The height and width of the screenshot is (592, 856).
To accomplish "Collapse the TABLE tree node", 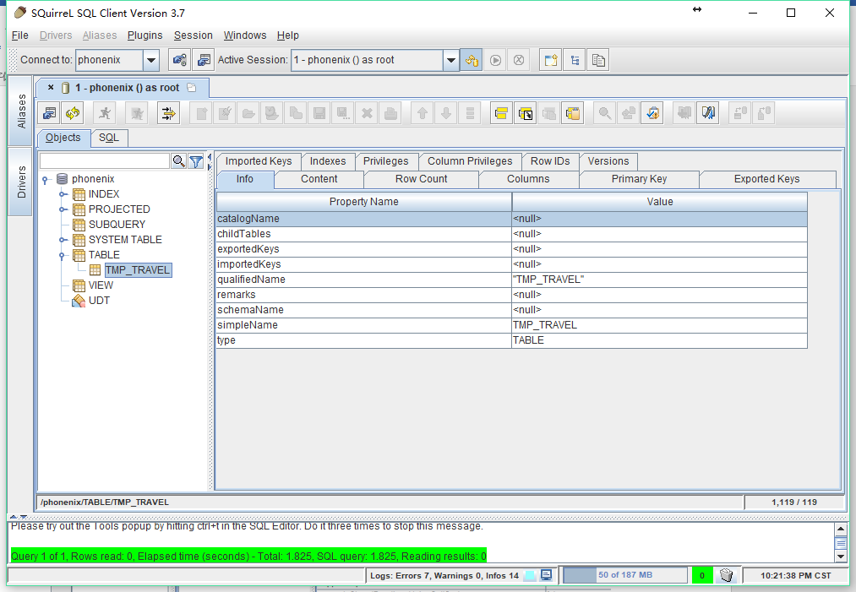I will (x=63, y=255).
